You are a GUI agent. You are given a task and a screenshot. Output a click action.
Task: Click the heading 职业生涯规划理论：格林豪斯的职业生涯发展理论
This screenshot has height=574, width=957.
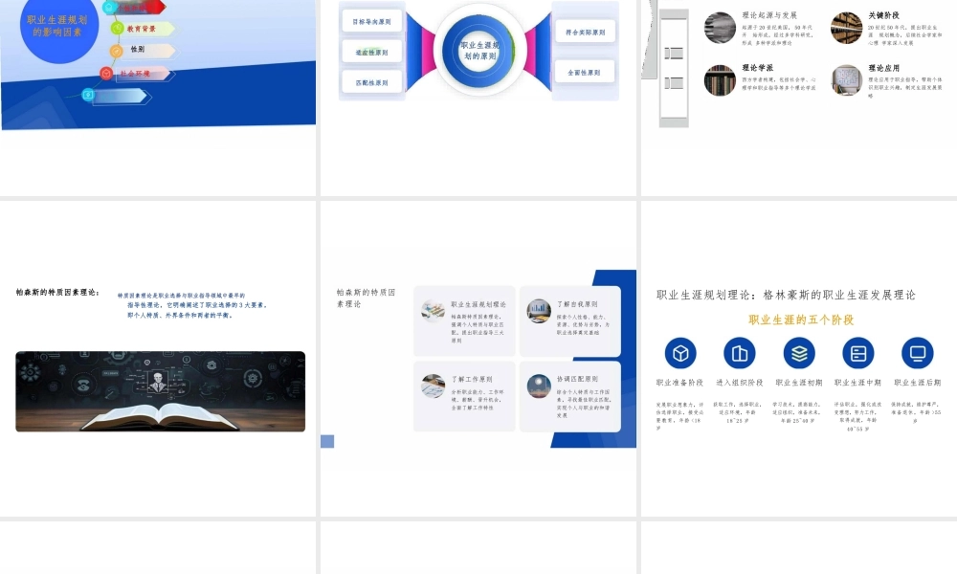(x=786, y=295)
